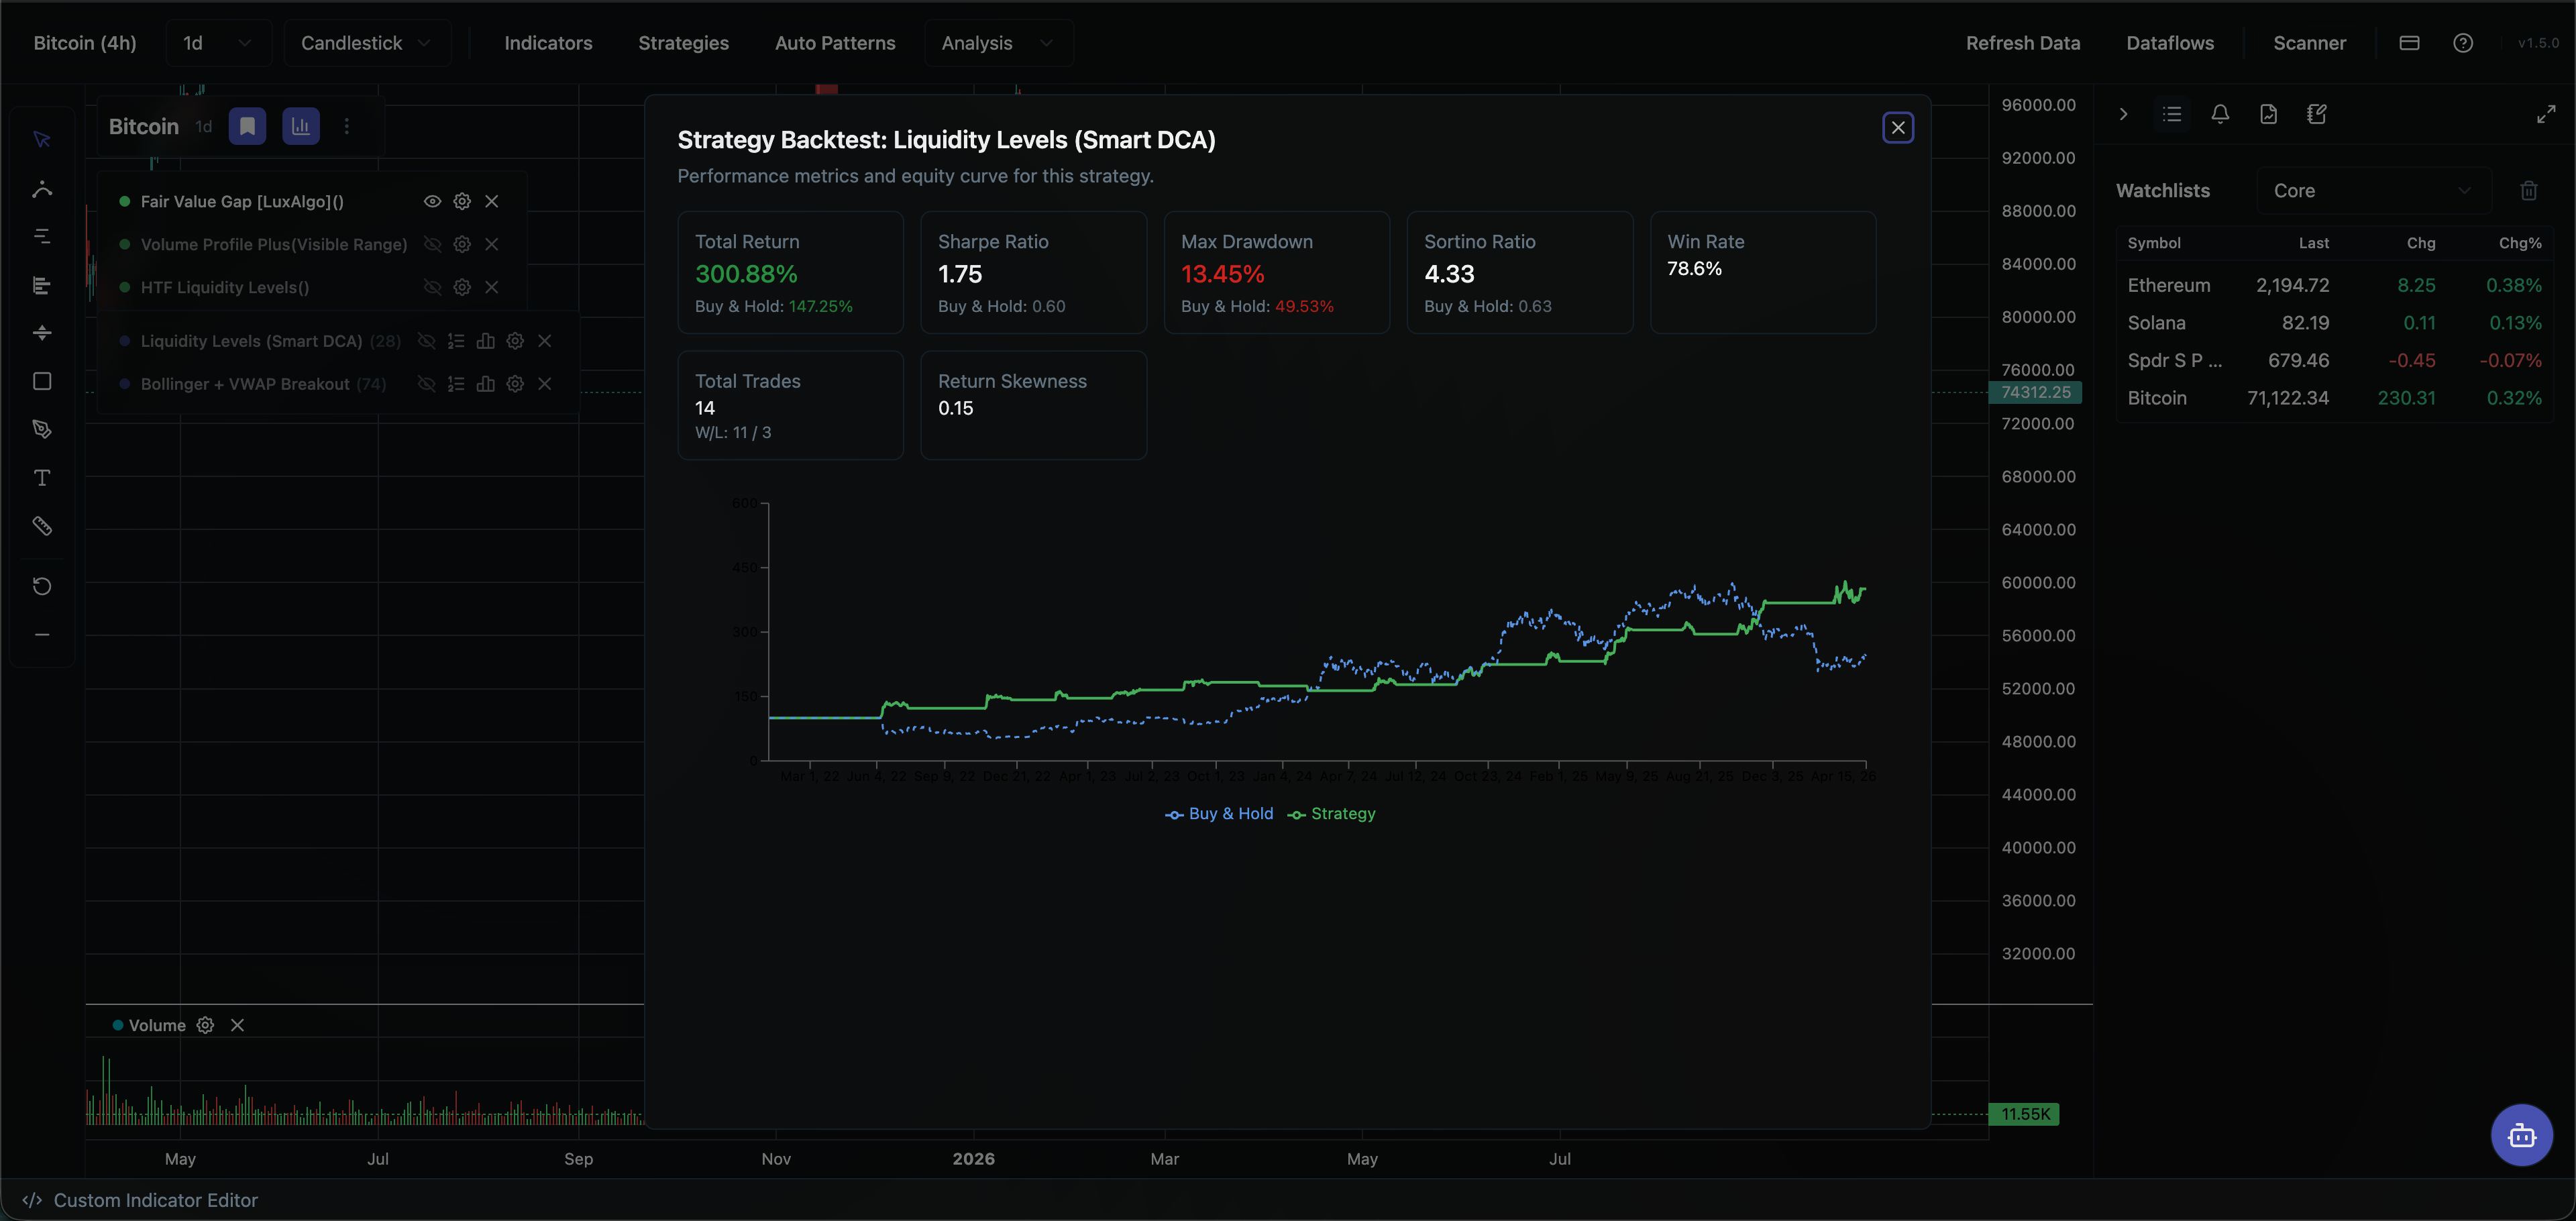Hide the Fair Value Gap indicator
Image resolution: width=2576 pixels, height=1221 pixels.
(432, 201)
